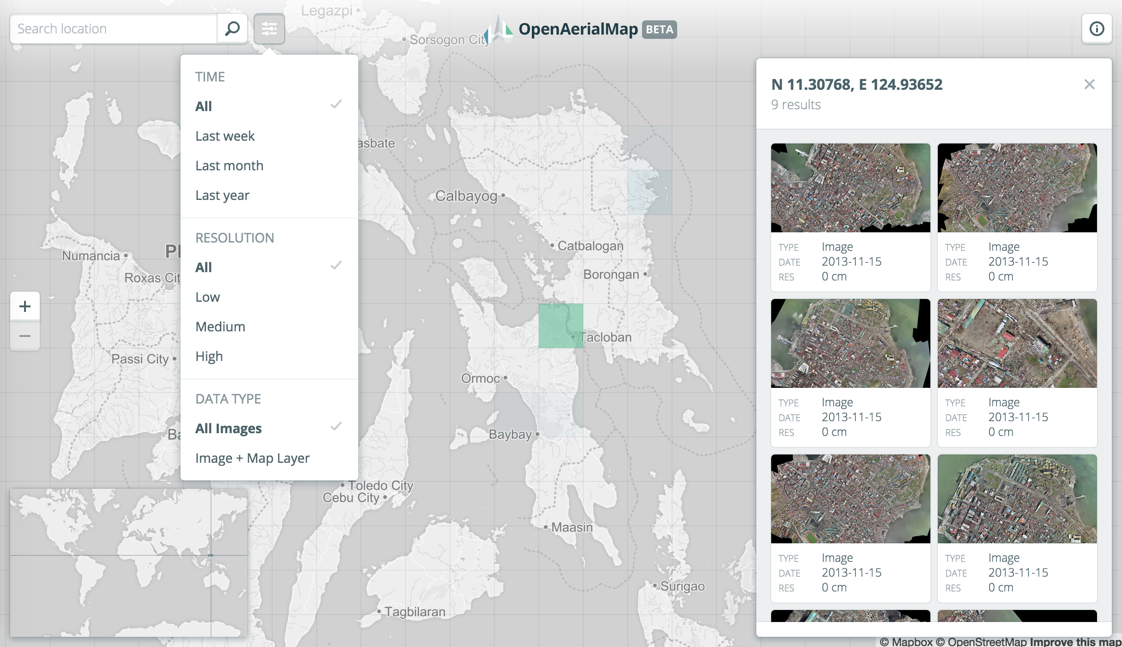Click the Mapbox attribution link
The image size is (1122, 647).
(906, 641)
